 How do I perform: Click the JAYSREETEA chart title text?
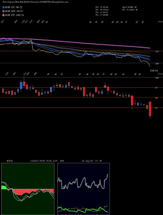click(x=35, y=2)
